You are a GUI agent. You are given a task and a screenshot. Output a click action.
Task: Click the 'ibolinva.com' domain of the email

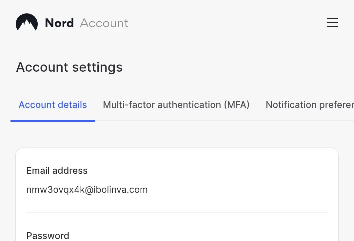point(120,190)
